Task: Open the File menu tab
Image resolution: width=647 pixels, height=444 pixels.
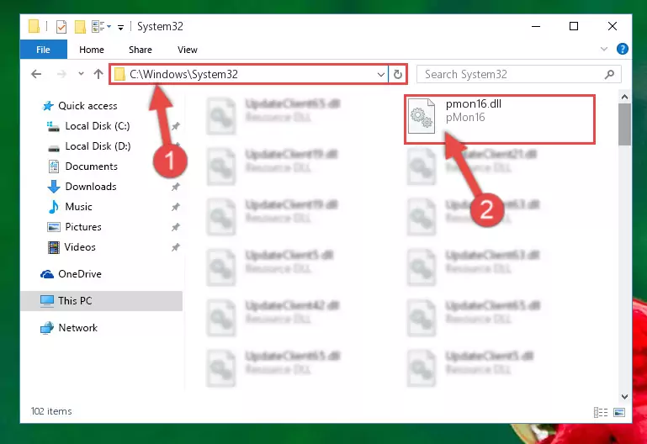Action: [x=43, y=50]
